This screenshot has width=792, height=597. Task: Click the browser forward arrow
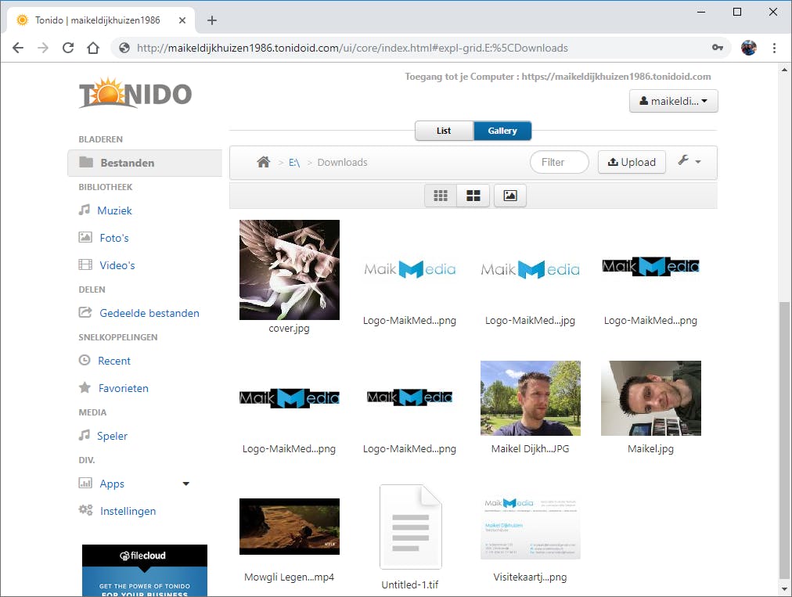click(x=44, y=48)
